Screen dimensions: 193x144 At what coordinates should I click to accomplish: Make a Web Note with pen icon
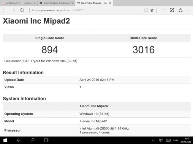click(172, 10)
